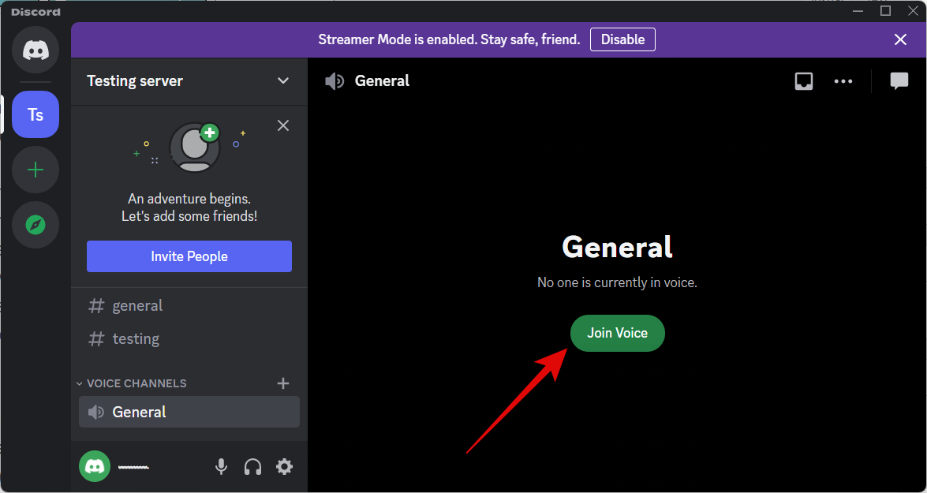This screenshot has height=493, width=927.
Task: Click the Invite People button
Action: 189,256
